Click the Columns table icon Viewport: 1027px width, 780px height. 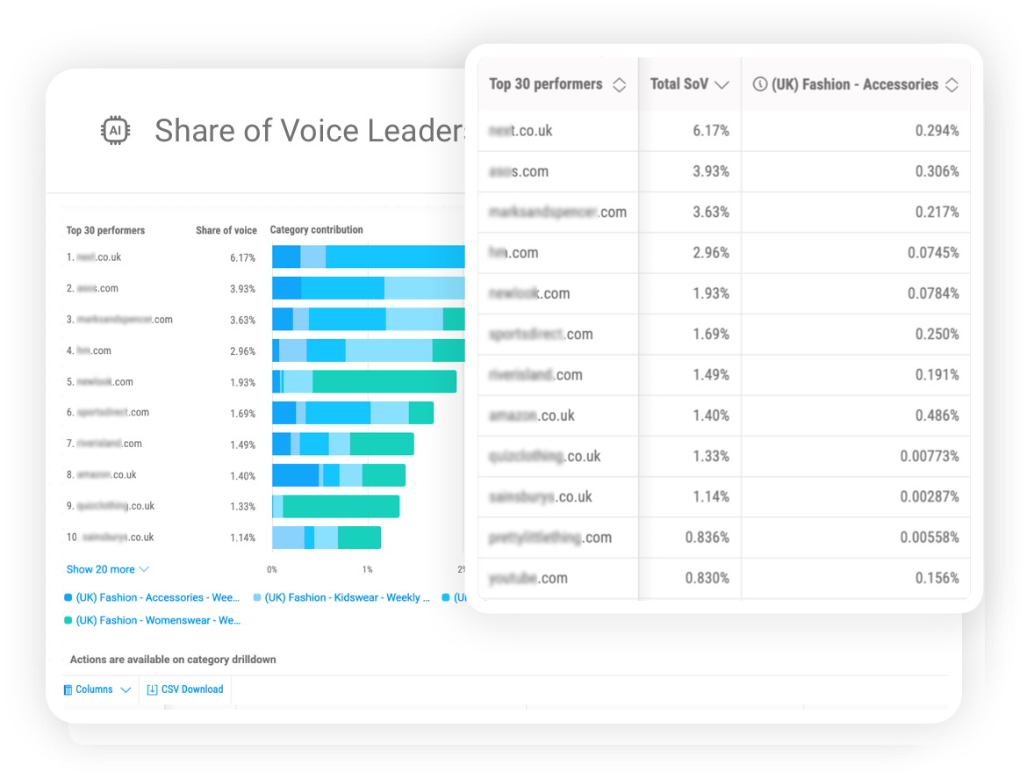(x=67, y=690)
